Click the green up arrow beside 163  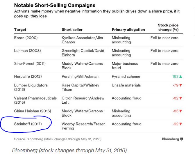pos(181,77)
